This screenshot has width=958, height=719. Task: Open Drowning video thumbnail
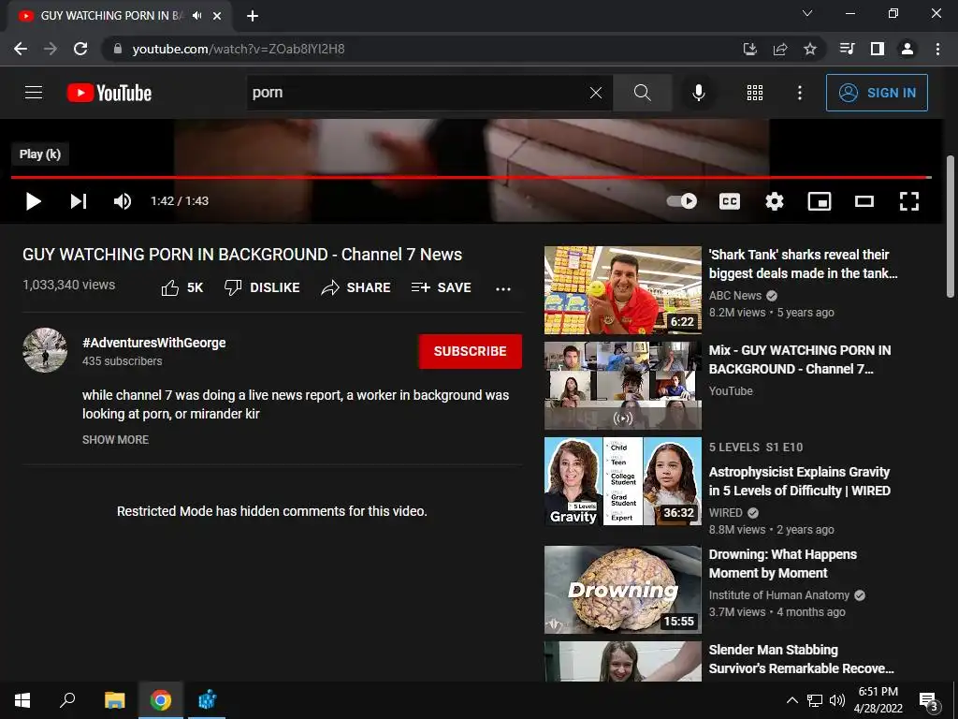click(x=622, y=590)
